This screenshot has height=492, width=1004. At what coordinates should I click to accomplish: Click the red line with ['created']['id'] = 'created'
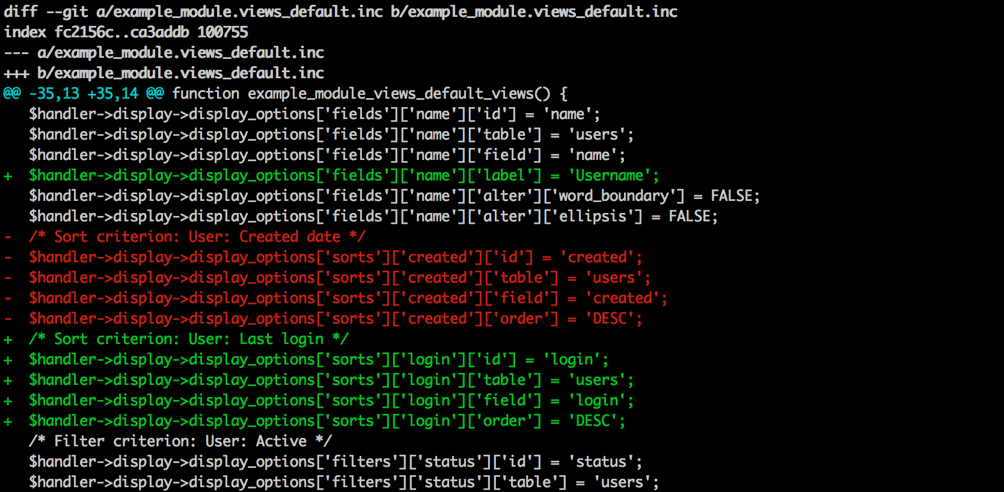[x=335, y=257]
